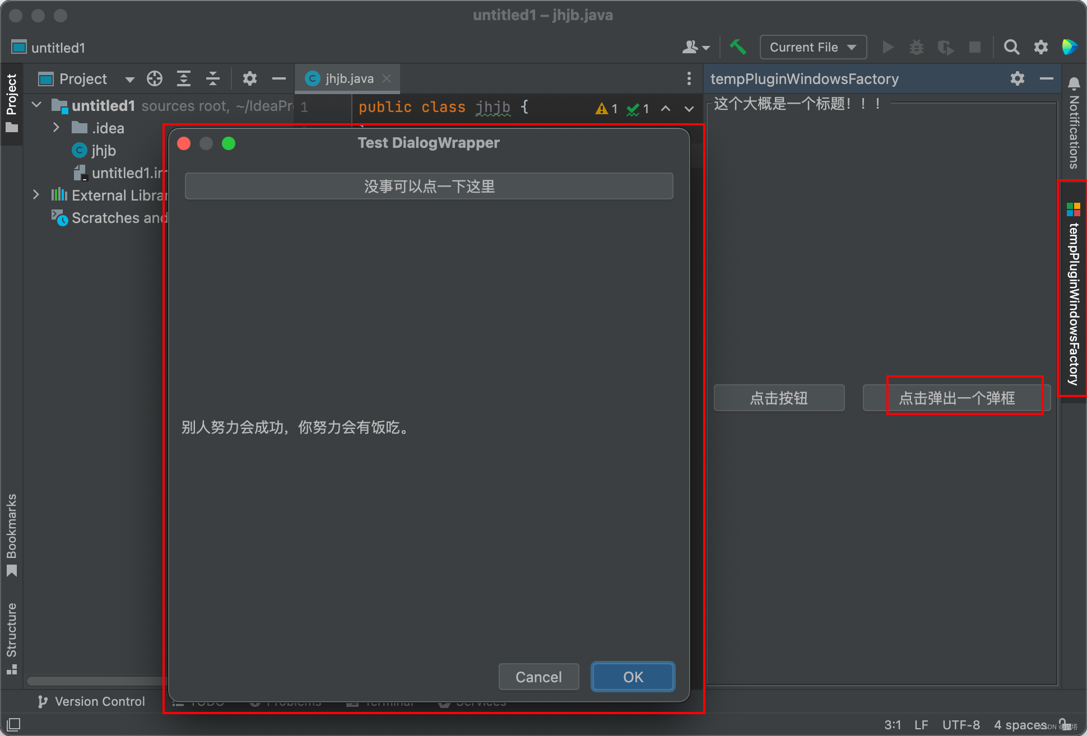Click the untitled1 navigation bar breadcrumb
This screenshot has width=1087, height=736.
48,48
